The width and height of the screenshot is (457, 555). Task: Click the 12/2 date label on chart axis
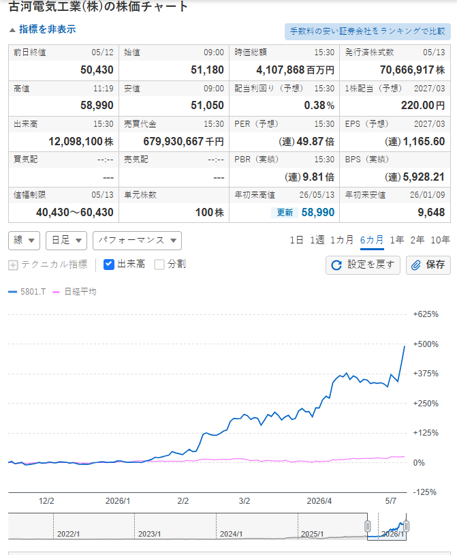pyautogui.click(x=46, y=501)
